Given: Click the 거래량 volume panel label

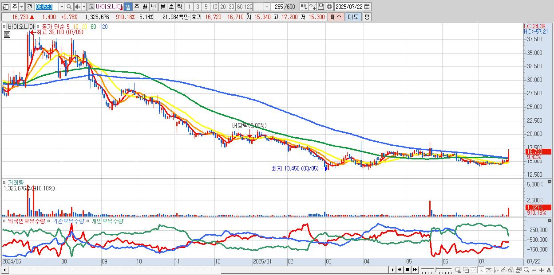Looking at the screenshot, I should coord(15,182).
